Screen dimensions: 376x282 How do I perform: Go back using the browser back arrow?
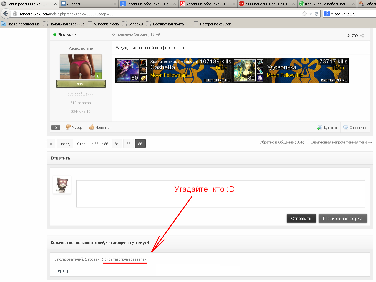point(6,14)
